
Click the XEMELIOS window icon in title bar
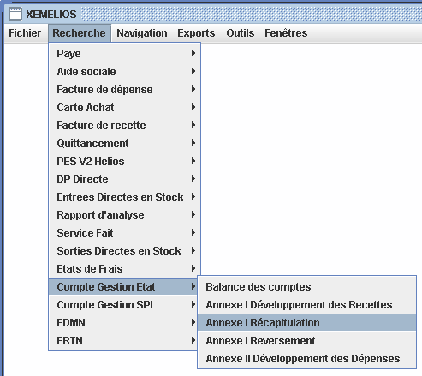click(x=15, y=14)
